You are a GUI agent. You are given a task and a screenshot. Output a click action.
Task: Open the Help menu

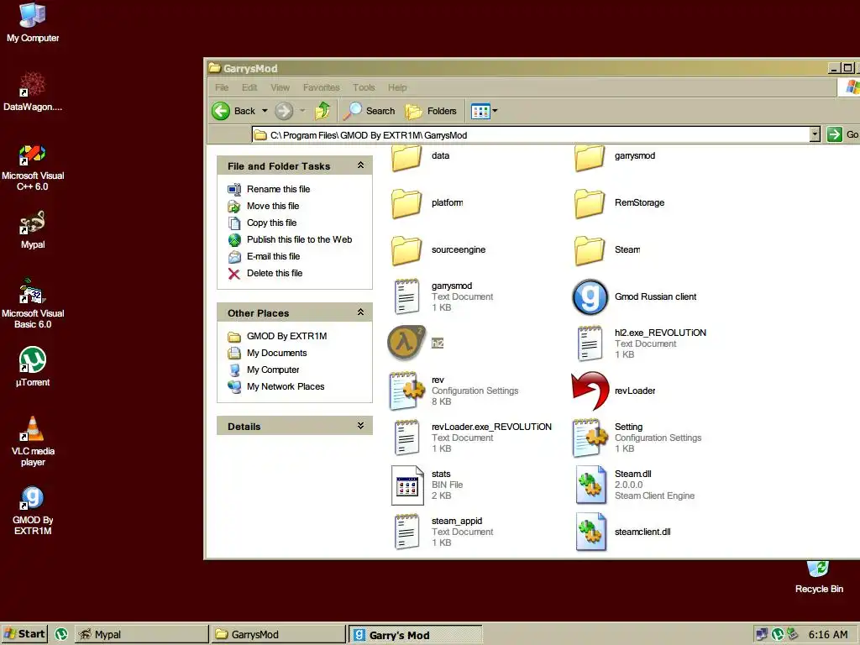[x=397, y=87]
